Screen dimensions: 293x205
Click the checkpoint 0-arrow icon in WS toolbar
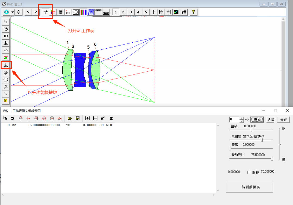pyautogui.click(x=5, y=118)
